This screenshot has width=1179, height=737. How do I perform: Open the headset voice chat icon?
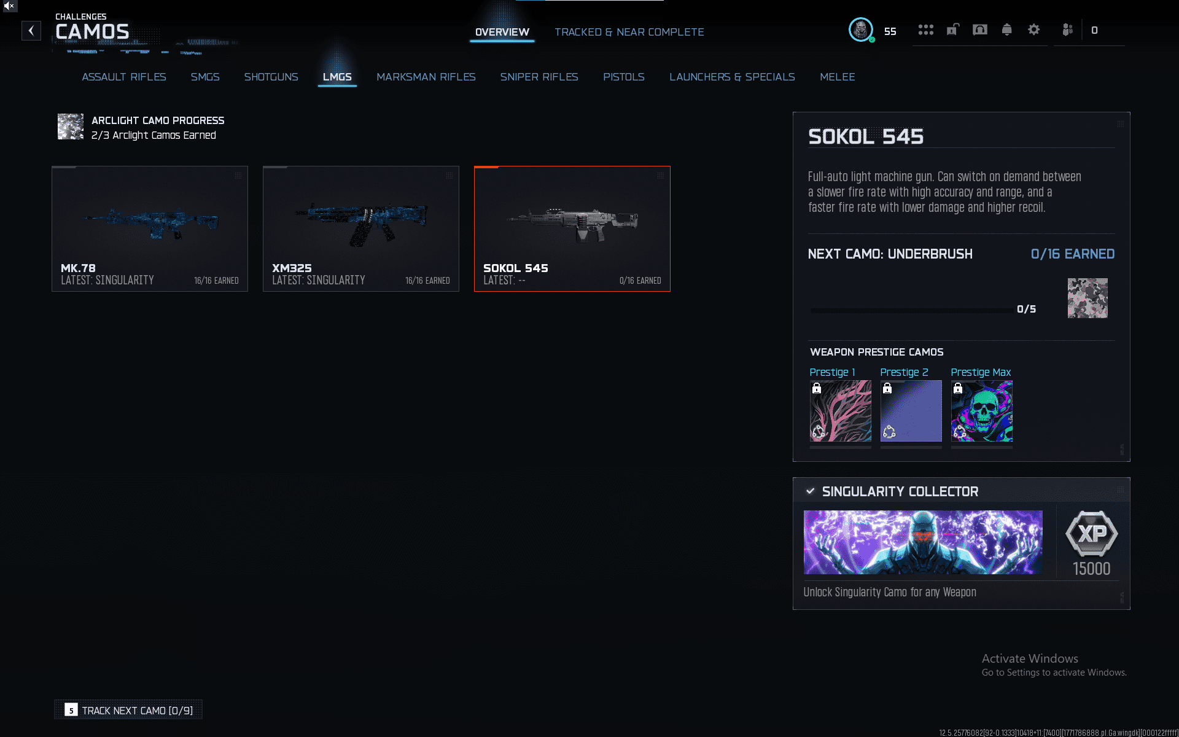[980, 30]
